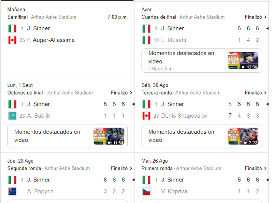Play the 12:36 Musetti highlights video
273x203 pixels.
243,61
